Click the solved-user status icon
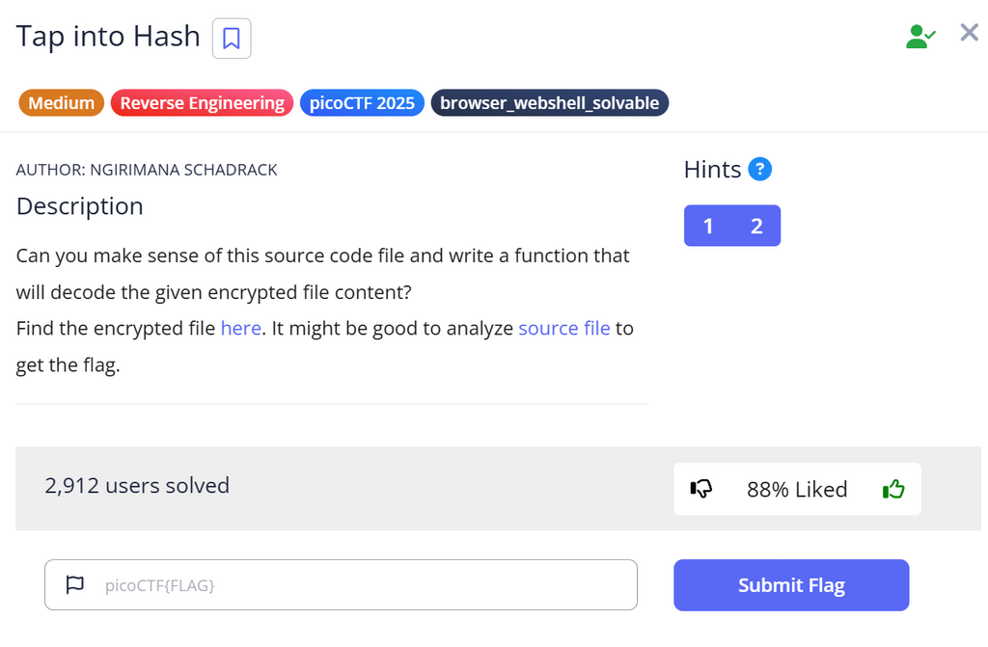The width and height of the screenshot is (988, 647). pyautogui.click(x=920, y=37)
